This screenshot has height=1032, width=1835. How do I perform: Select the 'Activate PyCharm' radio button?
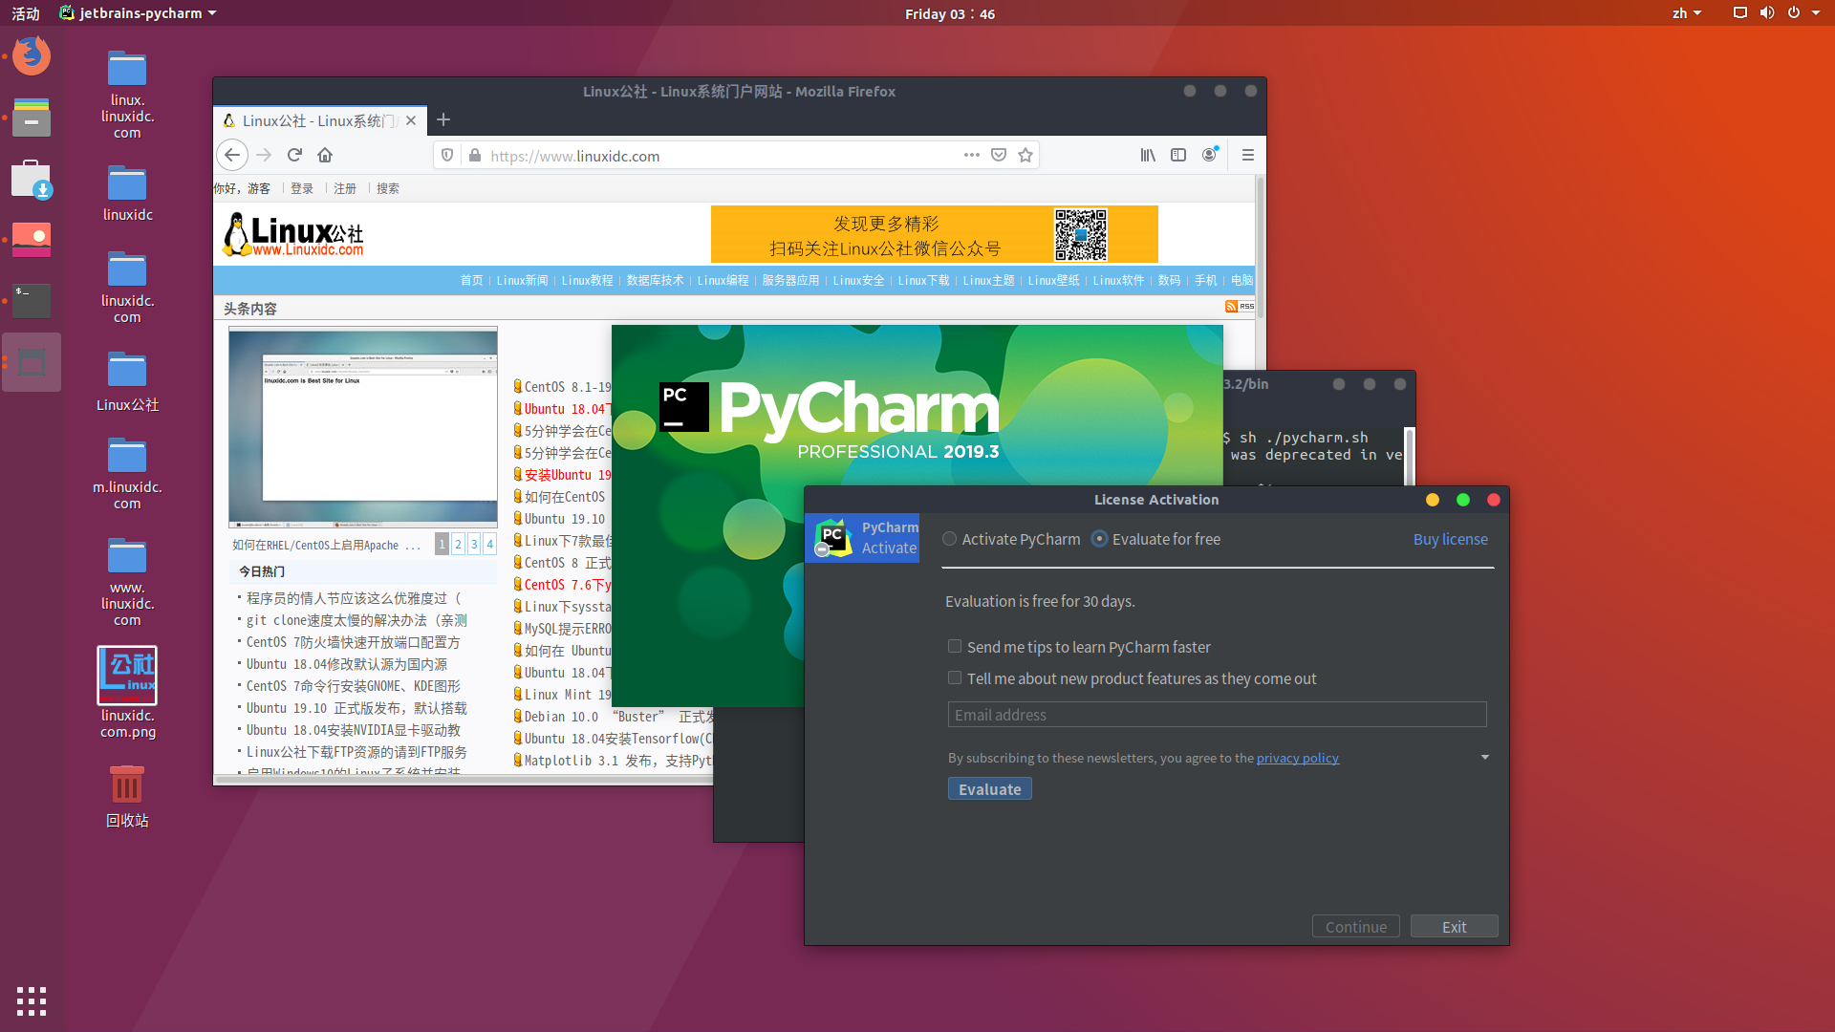[x=949, y=539]
